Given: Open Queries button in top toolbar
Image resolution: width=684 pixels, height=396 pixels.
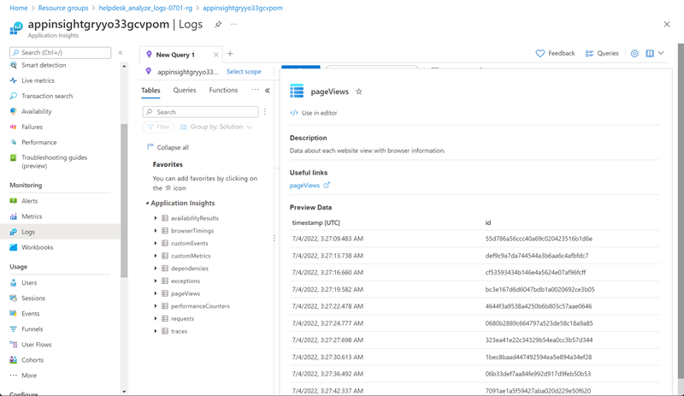Looking at the screenshot, I should [x=602, y=53].
